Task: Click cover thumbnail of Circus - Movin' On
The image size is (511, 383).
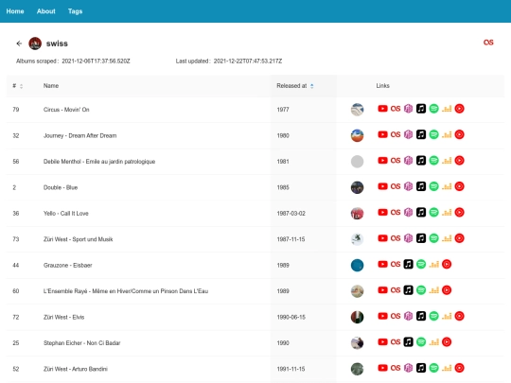Action: [357, 110]
